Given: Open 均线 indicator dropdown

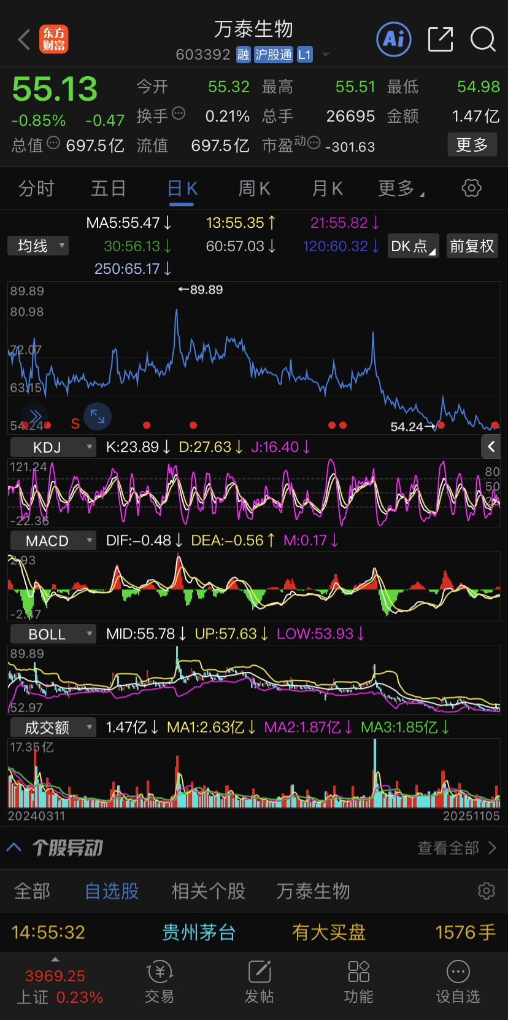Looking at the screenshot, I should click(x=38, y=246).
